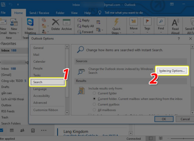
Task: Click Reply All in the ribbon
Action: point(86,26)
